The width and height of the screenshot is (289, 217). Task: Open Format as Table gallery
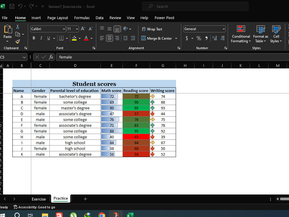point(260,34)
